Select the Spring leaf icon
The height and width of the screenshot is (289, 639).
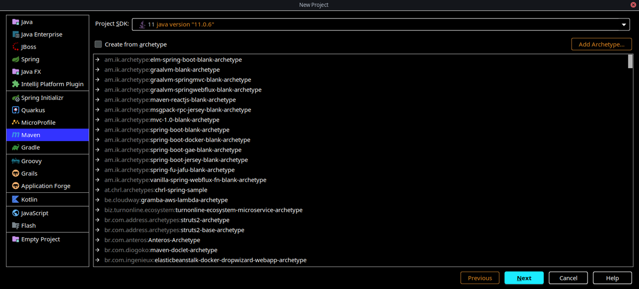pos(15,59)
